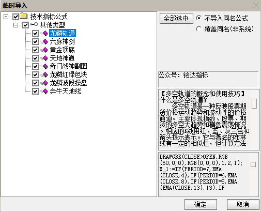This screenshot has width=261, height=212.
Task: Click the magenta cube icon for 天地神通
Action: (x=45, y=58)
